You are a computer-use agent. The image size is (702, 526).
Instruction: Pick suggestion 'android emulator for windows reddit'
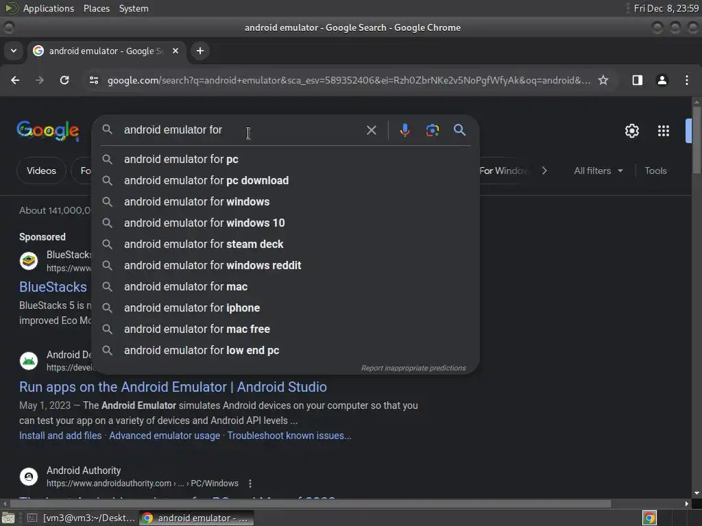point(285,265)
